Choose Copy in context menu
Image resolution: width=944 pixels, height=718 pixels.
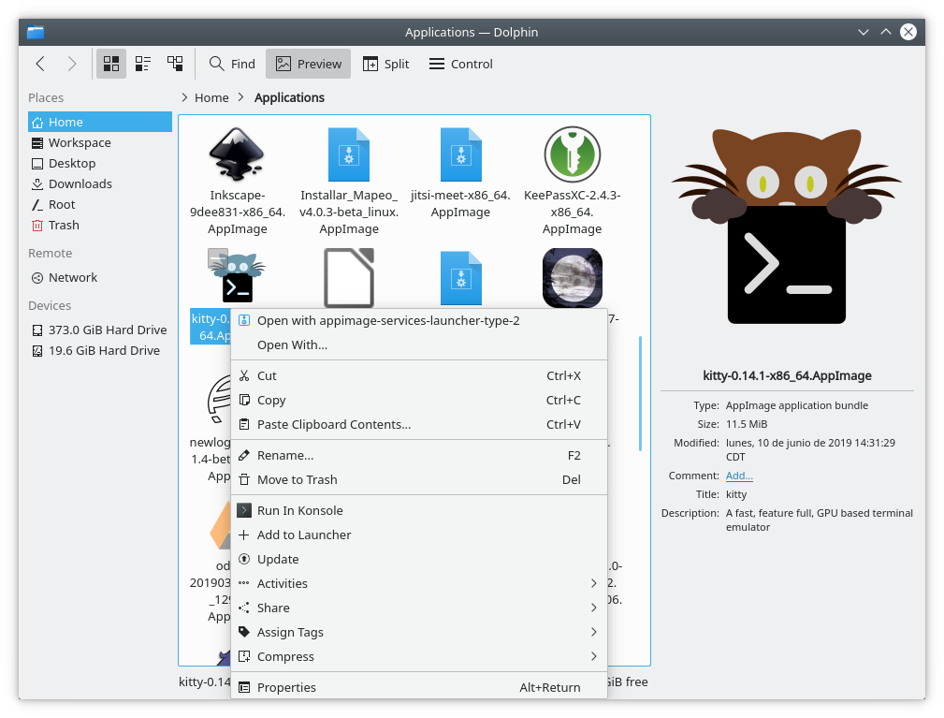(x=419, y=400)
